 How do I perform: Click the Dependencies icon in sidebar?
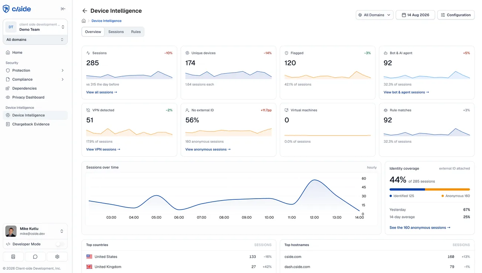coord(8,89)
